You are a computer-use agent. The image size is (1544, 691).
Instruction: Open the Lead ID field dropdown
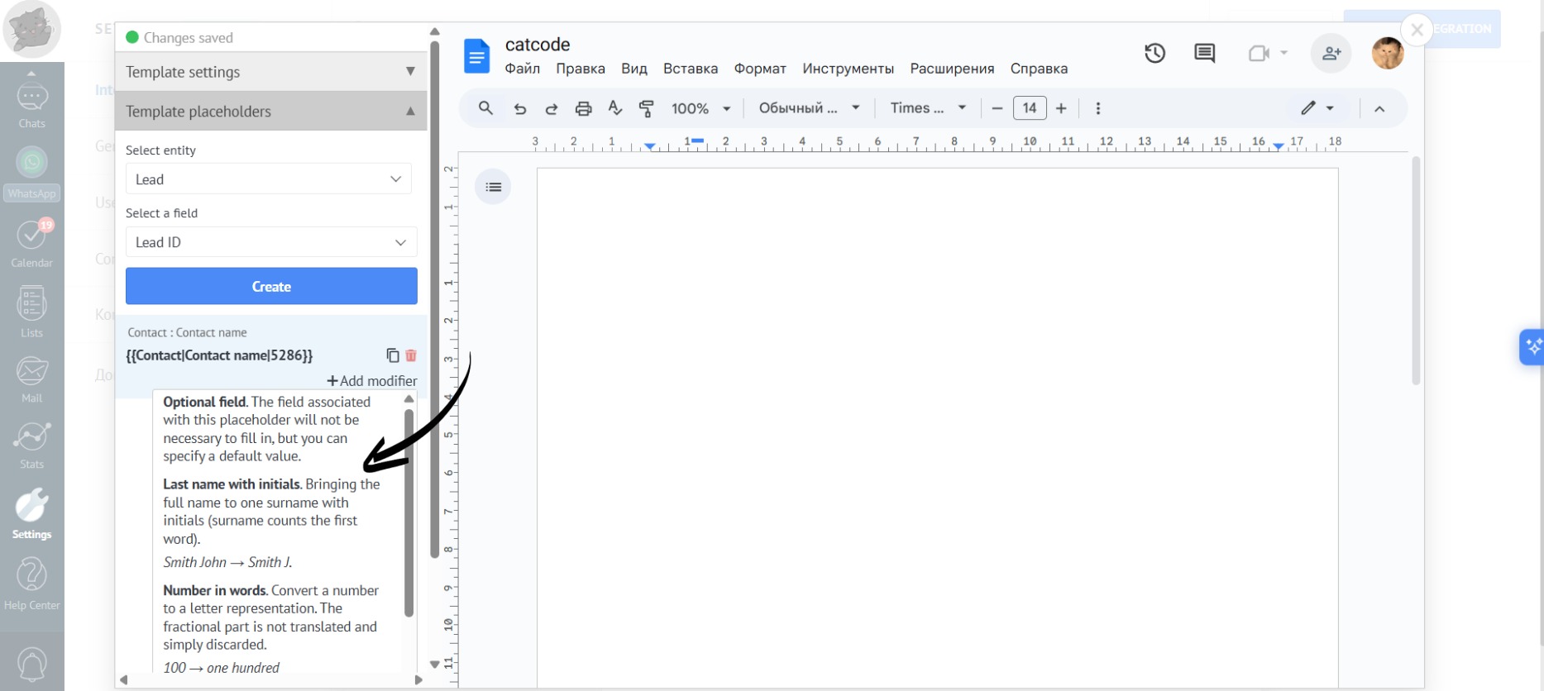(x=270, y=242)
